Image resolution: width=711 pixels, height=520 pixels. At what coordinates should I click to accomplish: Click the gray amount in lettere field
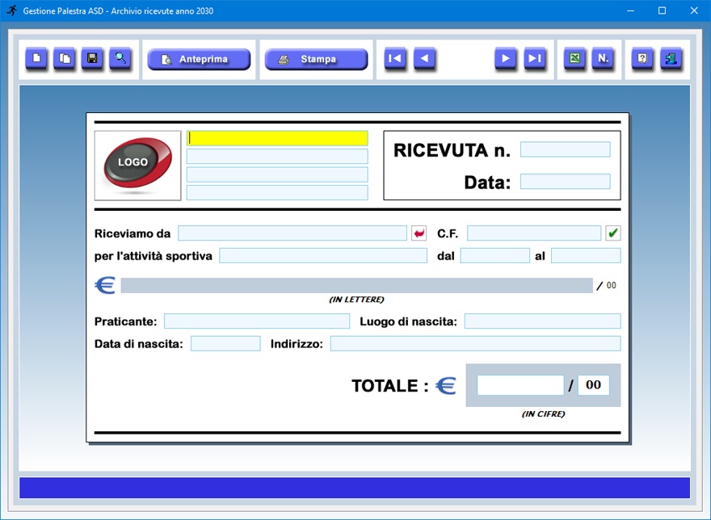point(357,286)
